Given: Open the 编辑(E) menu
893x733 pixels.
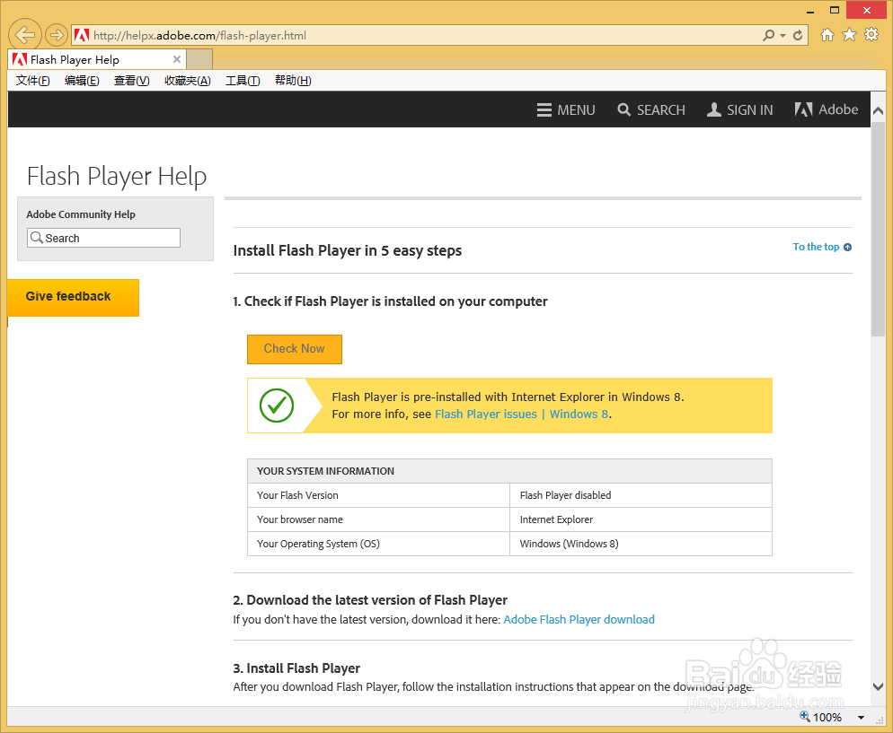Looking at the screenshot, I should [x=82, y=80].
